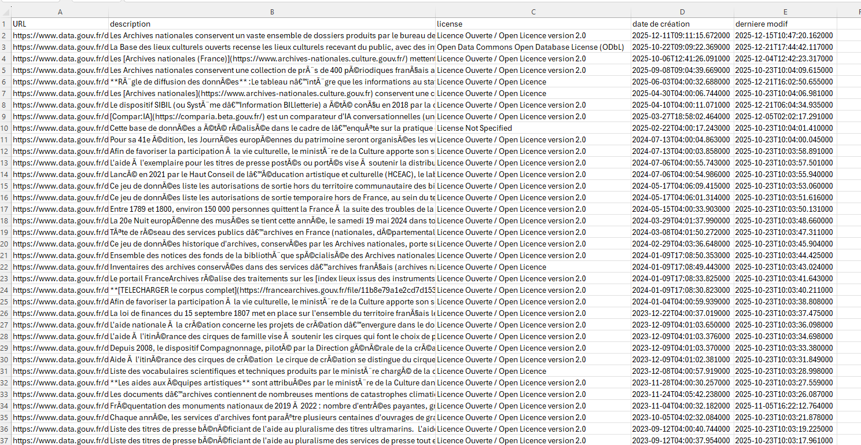Select the "Entre 1789 et 1800" description cell
Image resolution: width=861 pixels, height=445 pixels.
click(x=272, y=209)
